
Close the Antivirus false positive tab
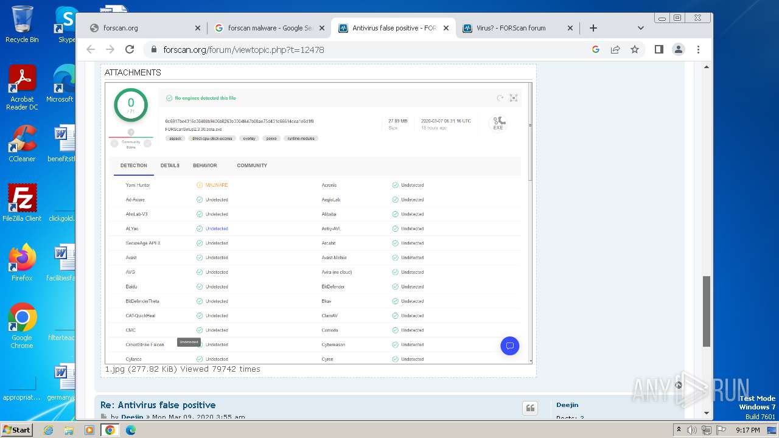(446, 28)
